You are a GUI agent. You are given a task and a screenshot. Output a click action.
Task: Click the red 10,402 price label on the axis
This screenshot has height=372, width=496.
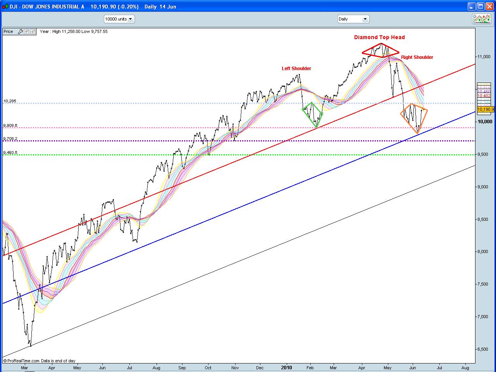(x=483, y=95)
